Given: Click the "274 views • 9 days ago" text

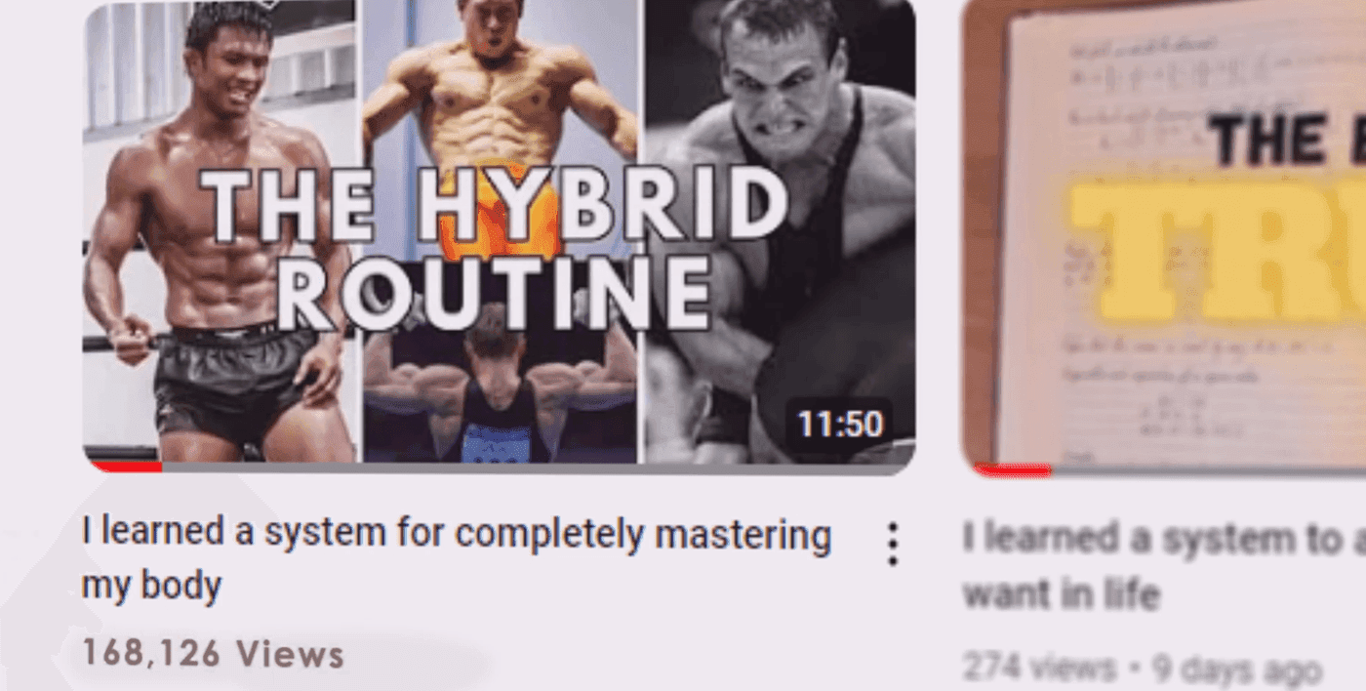Looking at the screenshot, I should pos(1142,670).
